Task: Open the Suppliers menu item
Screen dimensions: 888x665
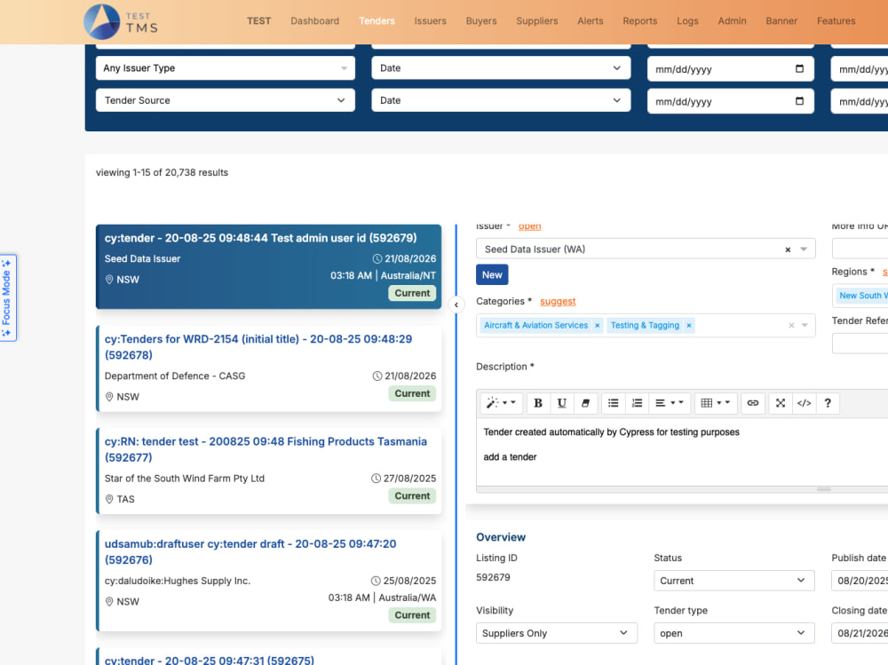Action: coord(537,21)
